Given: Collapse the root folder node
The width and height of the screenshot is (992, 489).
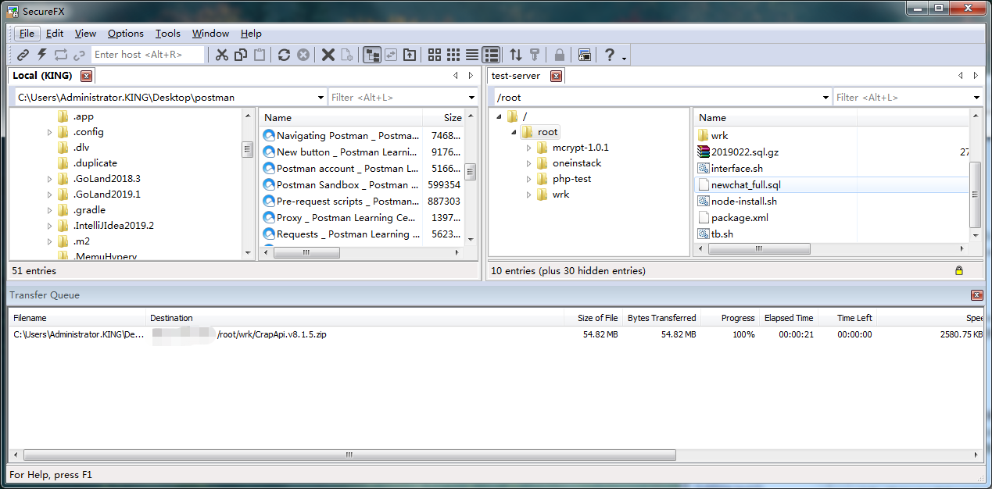Looking at the screenshot, I should tap(514, 132).
